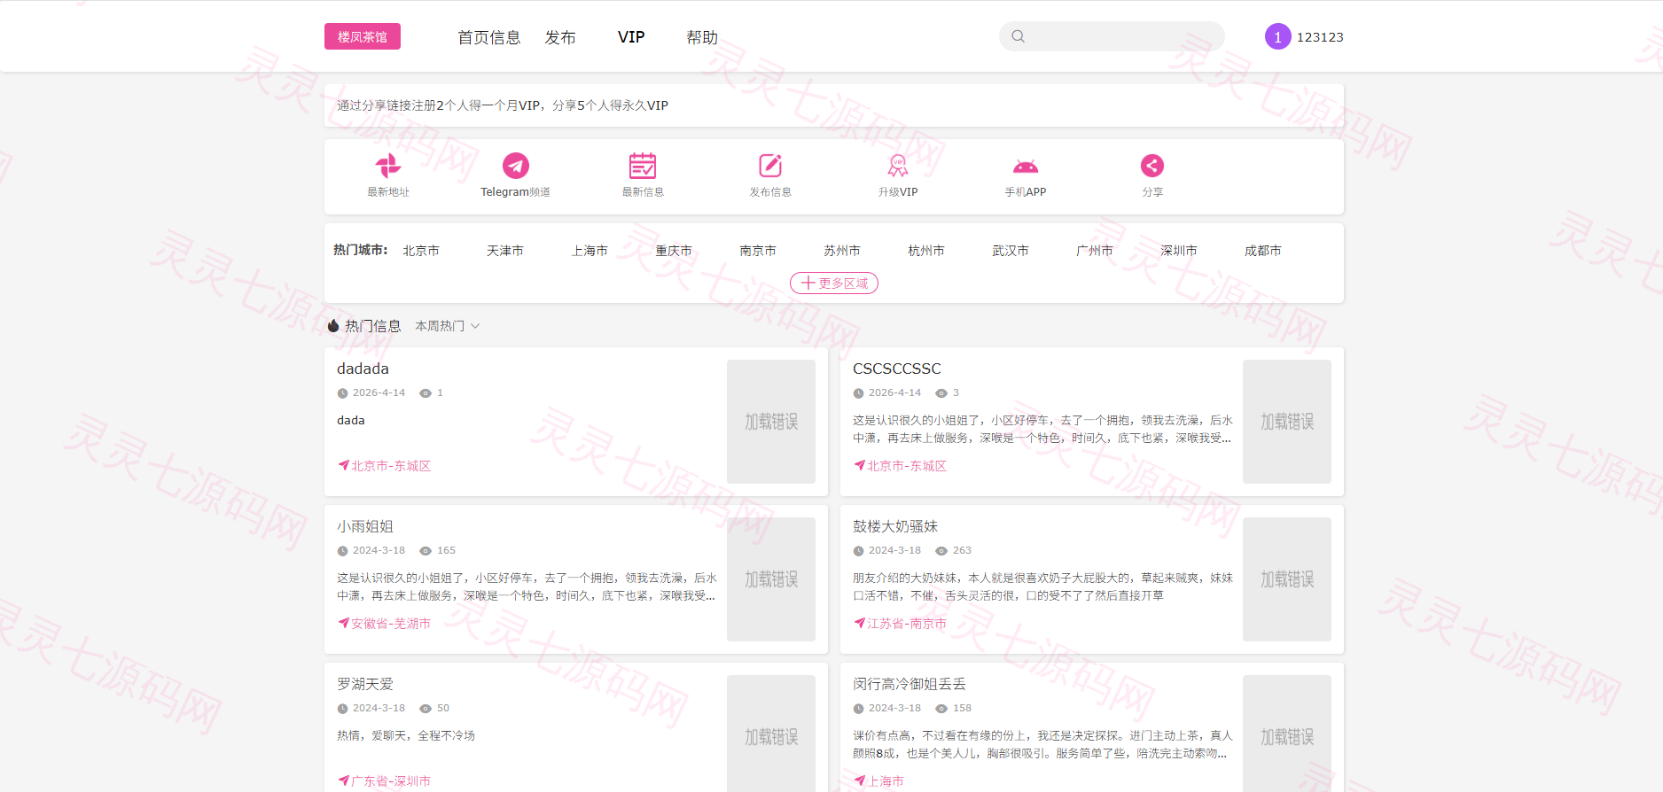The image size is (1663, 792).
Task: Open the 发布 navigation item
Action: pos(560,37)
